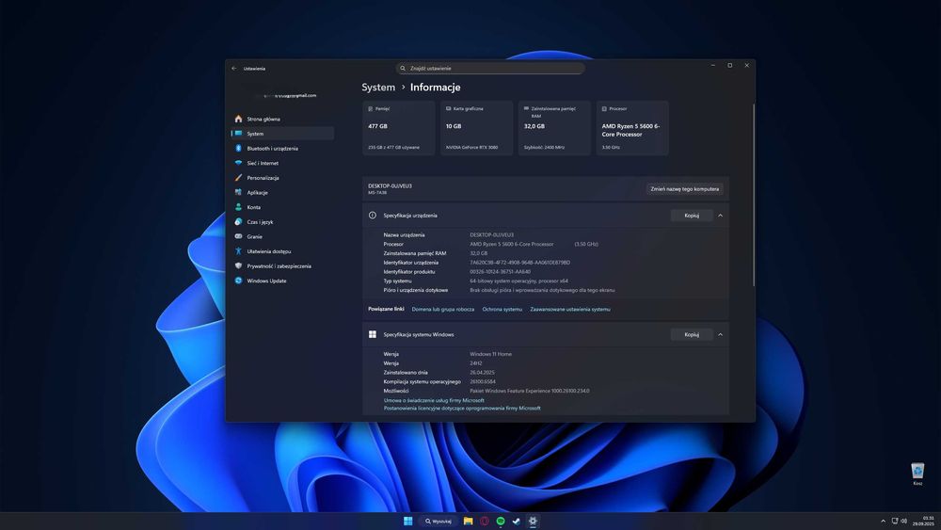
Task: Open Steam from the taskbar
Action: click(516, 521)
